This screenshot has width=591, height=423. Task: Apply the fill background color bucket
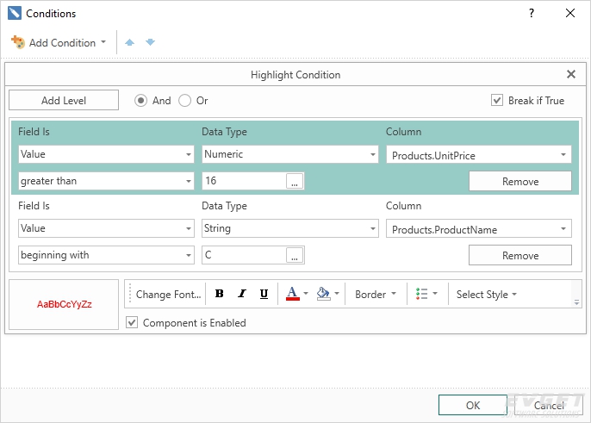324,294
